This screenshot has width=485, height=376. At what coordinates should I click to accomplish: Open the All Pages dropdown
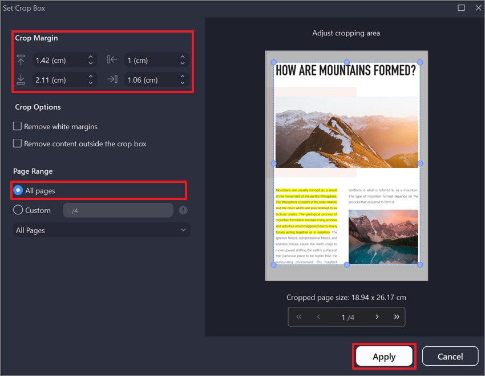pyautogui.click(x=102, y=230)
